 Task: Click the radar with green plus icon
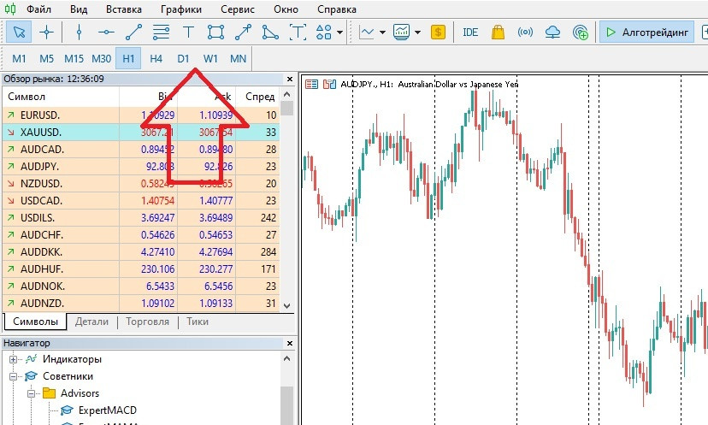(580, 32)
